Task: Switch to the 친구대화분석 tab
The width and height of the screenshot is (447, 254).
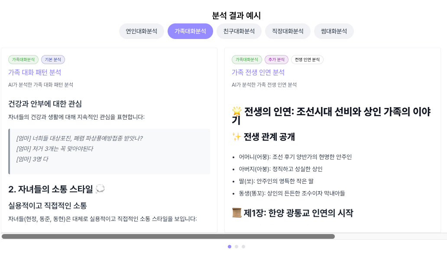Action: coord(239,31)
